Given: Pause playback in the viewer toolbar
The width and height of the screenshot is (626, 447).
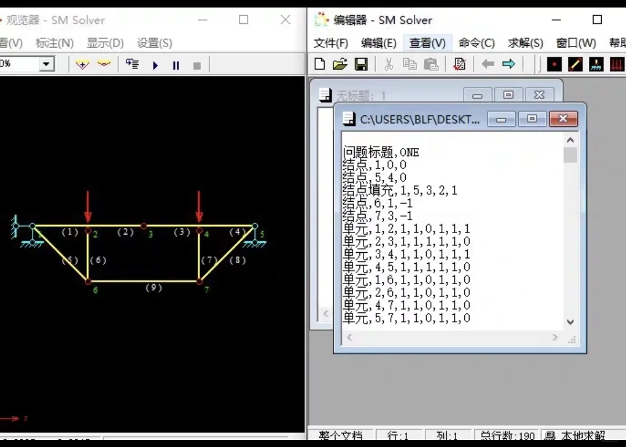Looking at the screenshot, I should tap(176, 65).
